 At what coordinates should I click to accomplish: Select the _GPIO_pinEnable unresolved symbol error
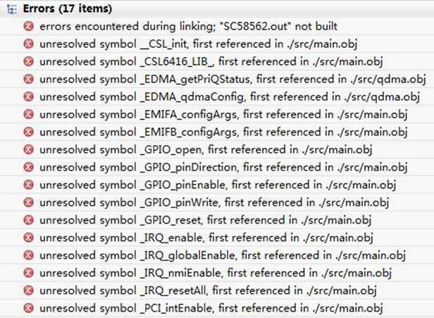click(218, 185)
